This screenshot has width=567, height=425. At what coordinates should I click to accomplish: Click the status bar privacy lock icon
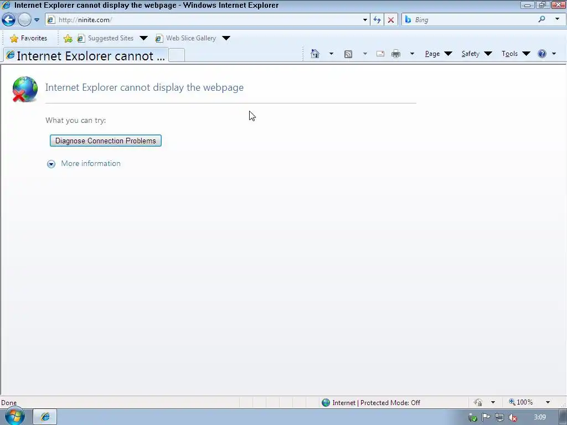coord(478,402)
